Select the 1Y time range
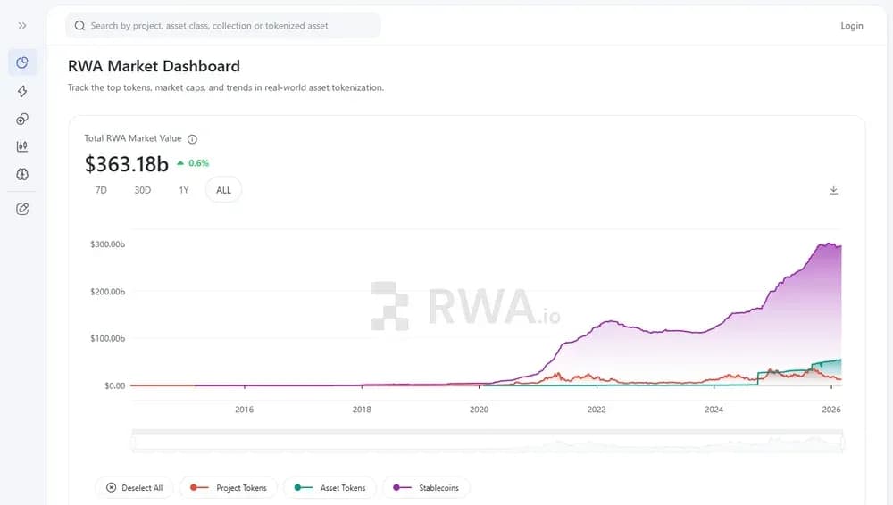The width and height of the screenshot is (893, 505). 183,190
